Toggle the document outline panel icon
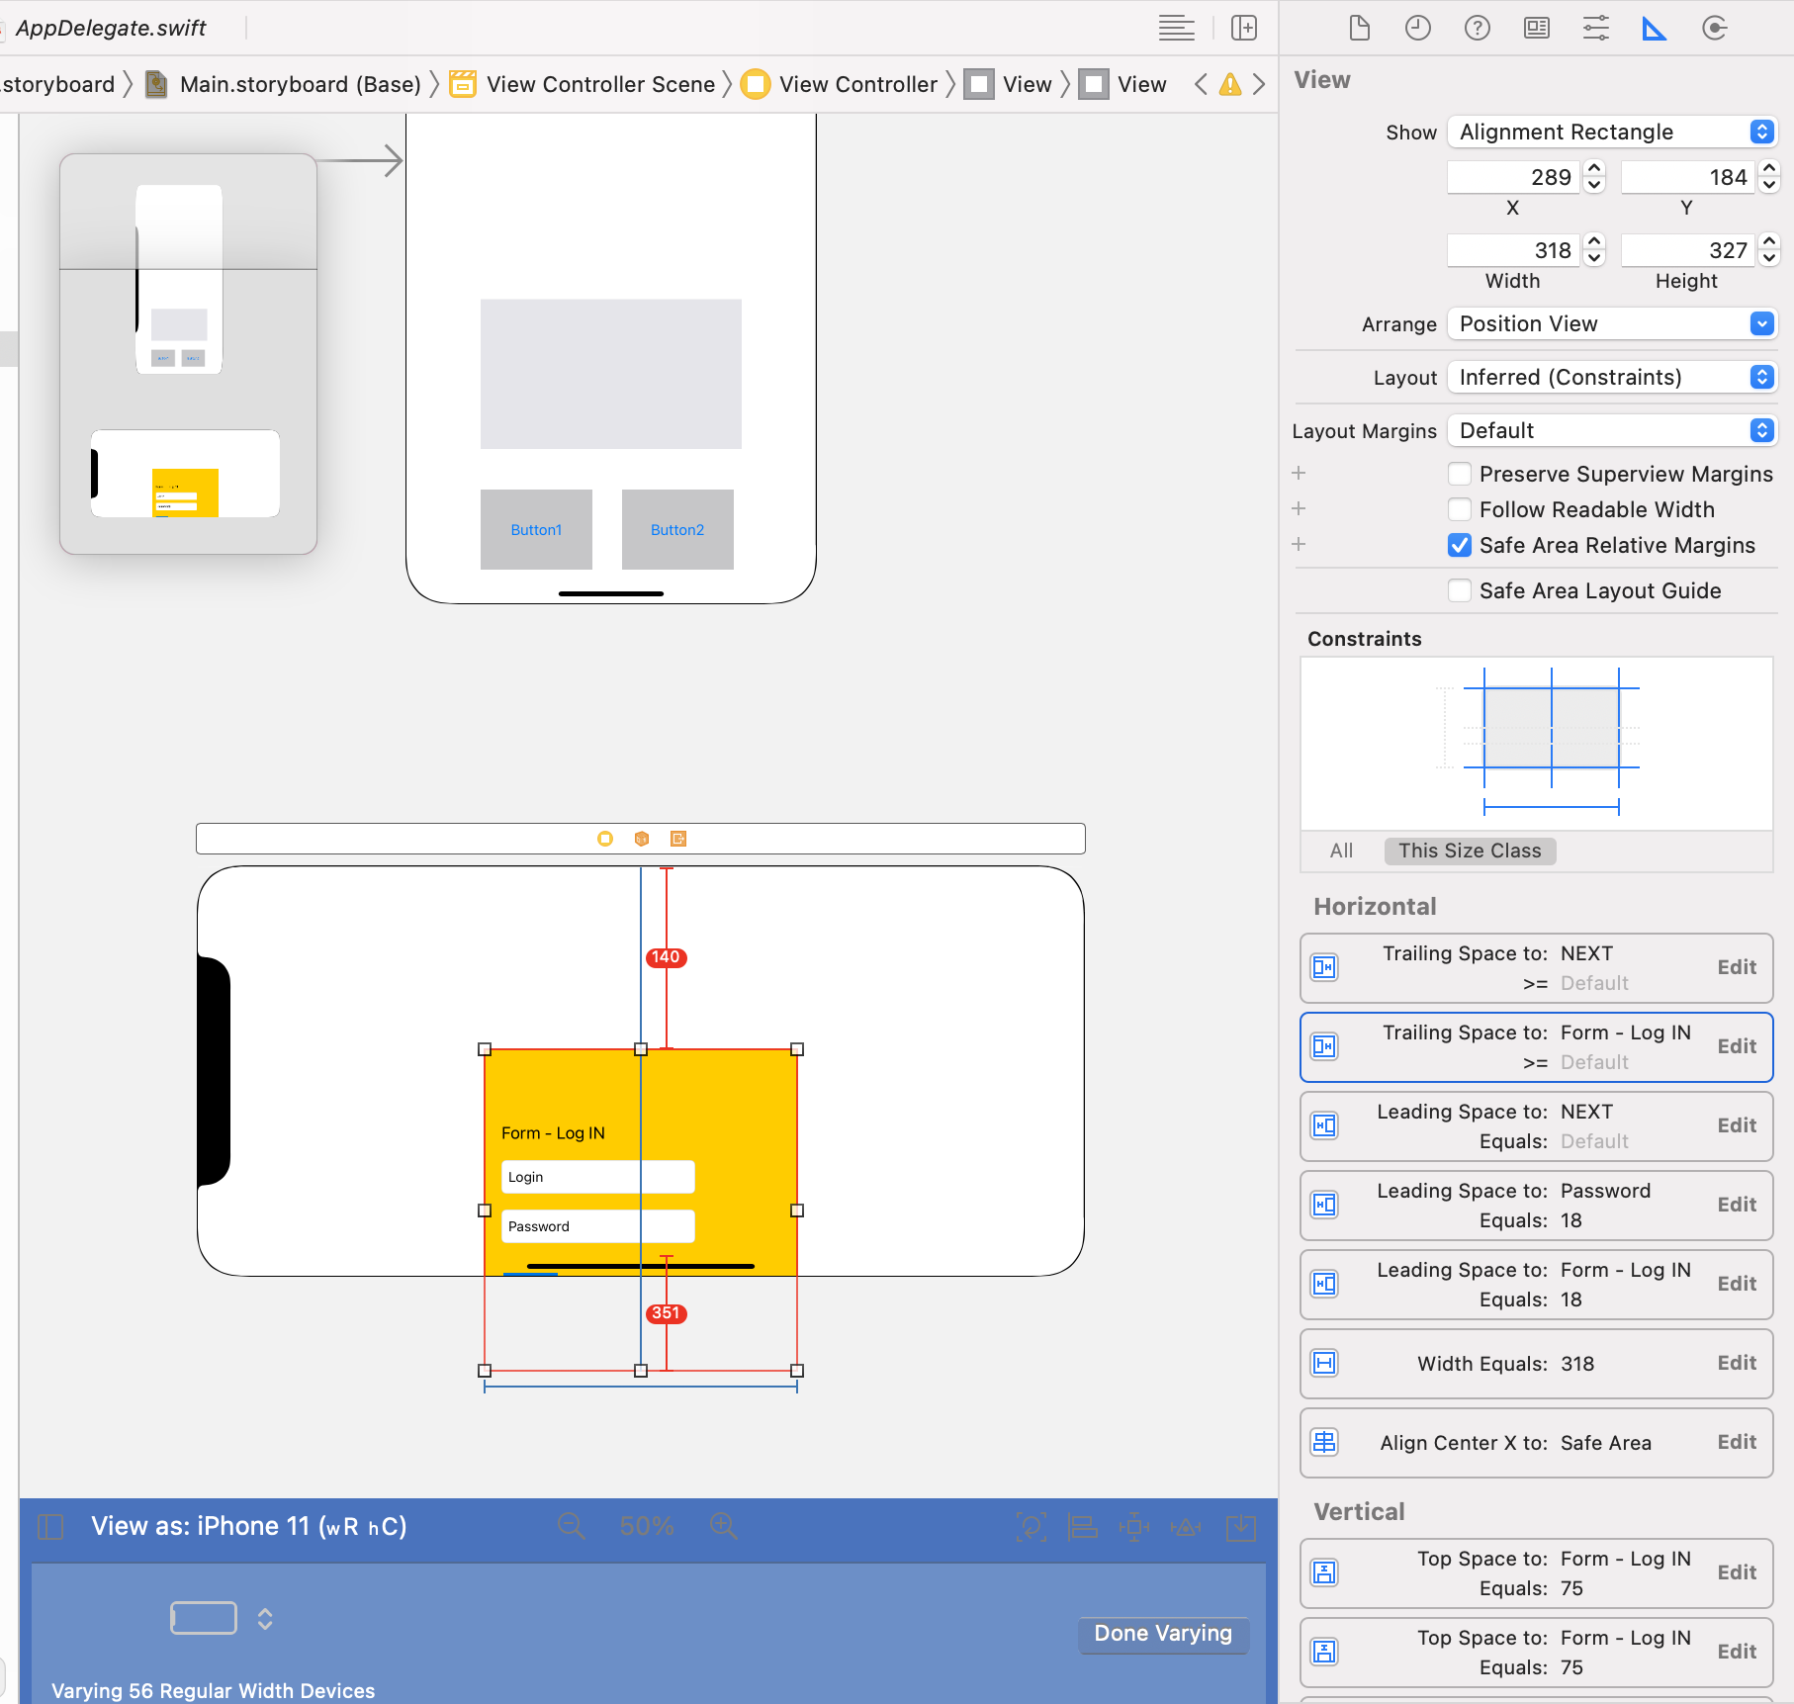The image size is (1794, 1704). (x=50, y=1527)
